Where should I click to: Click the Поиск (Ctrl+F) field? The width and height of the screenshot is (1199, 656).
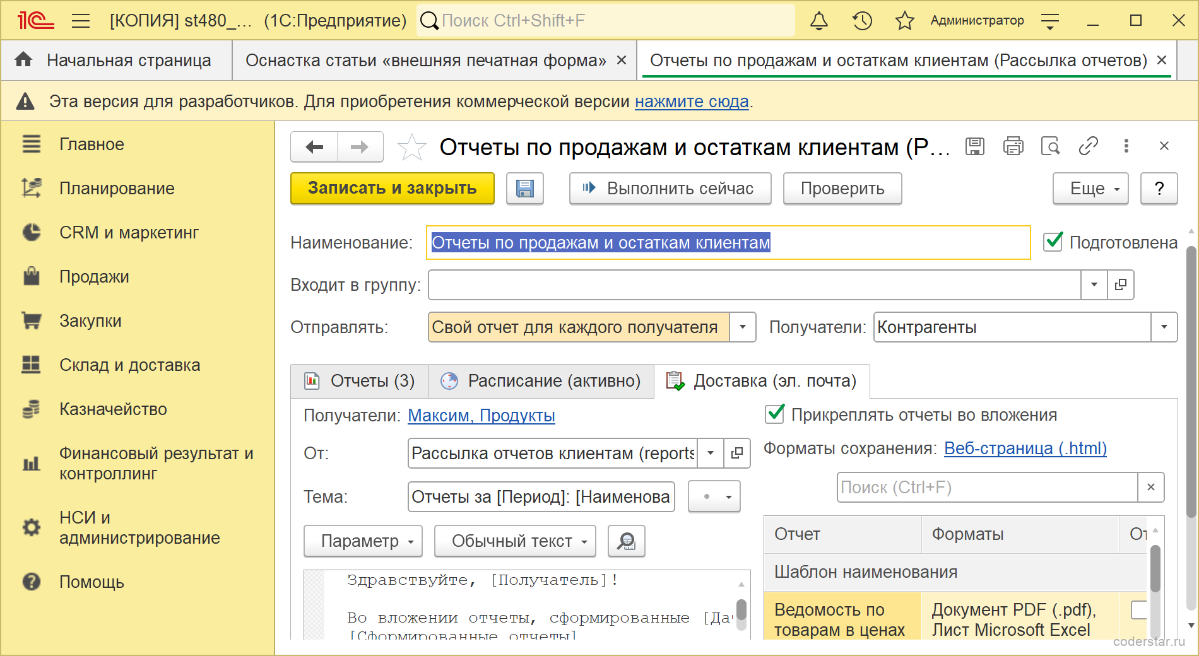pyautogui.click(x=988, y=487)
